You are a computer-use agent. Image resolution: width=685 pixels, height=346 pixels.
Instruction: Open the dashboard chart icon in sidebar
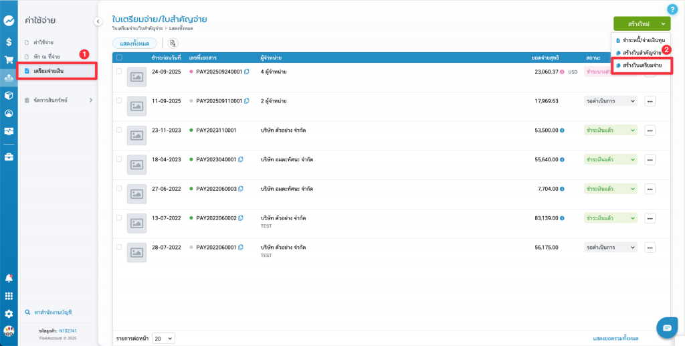pyautogui.click(x=9, y=21)
